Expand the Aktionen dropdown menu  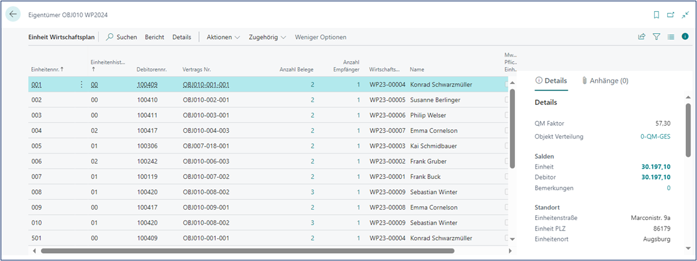(x=223, y=37)
